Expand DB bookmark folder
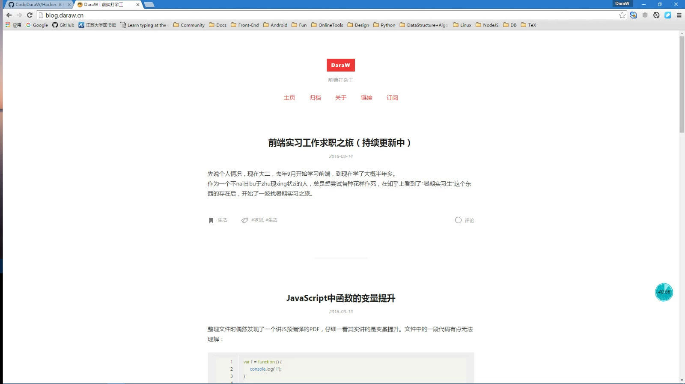 509,25
